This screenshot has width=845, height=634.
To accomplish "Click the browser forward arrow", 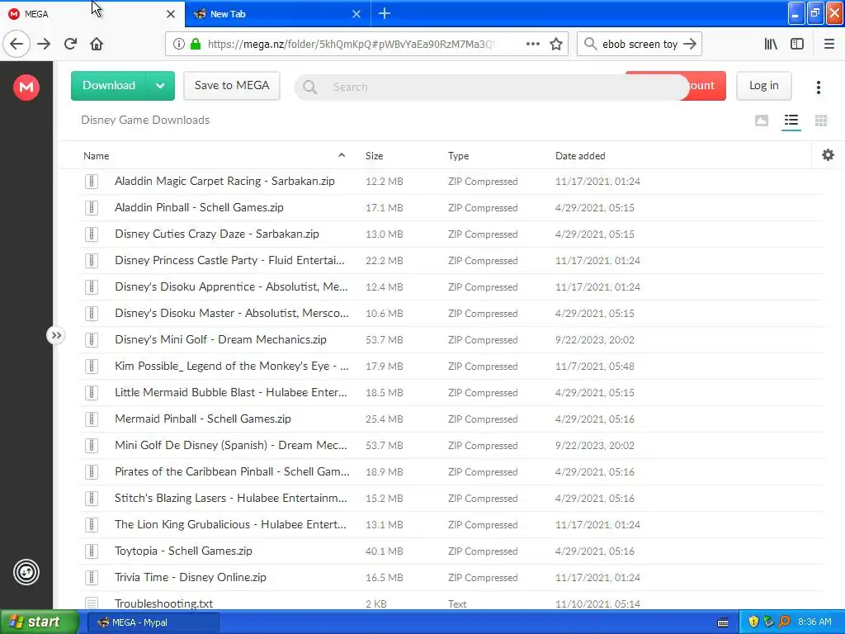I will click(x=44, y=44).
